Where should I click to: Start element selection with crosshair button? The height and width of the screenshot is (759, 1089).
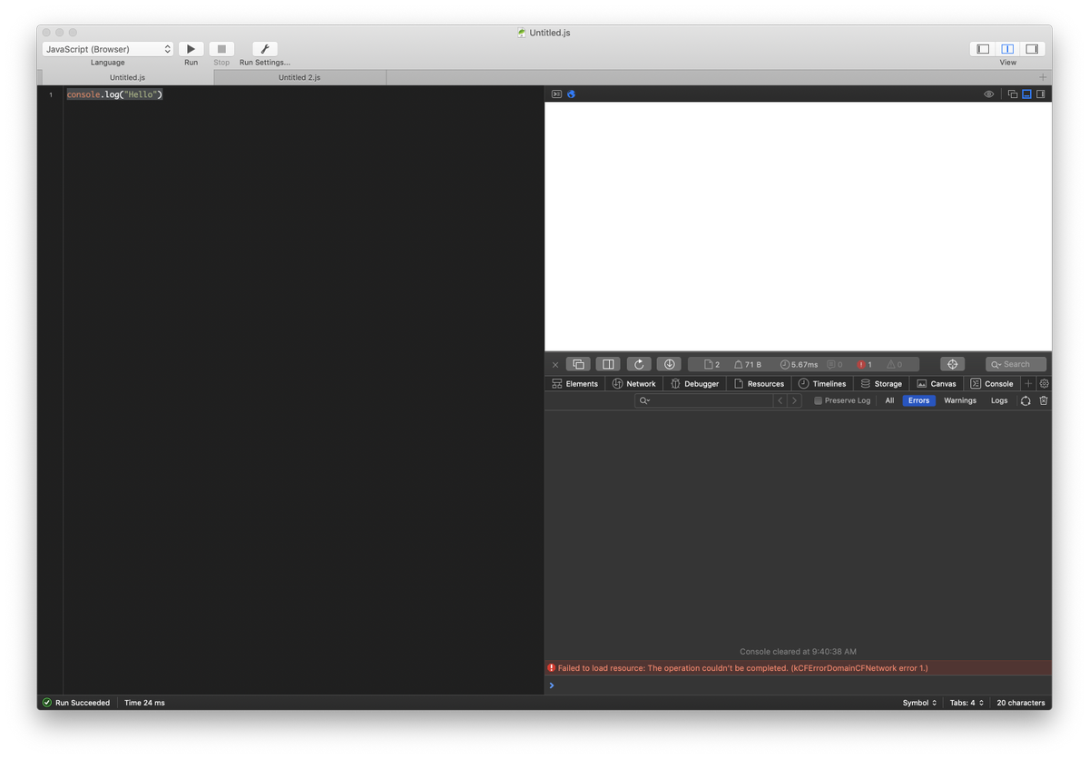pos(952,364)
